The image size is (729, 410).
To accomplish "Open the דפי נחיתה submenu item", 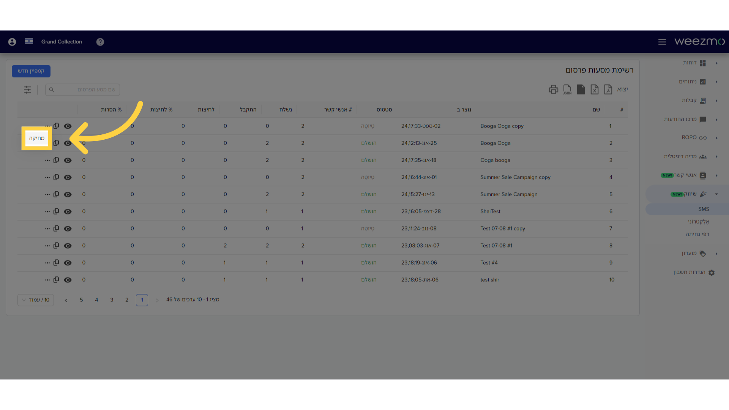I will [x=697, y=234].
